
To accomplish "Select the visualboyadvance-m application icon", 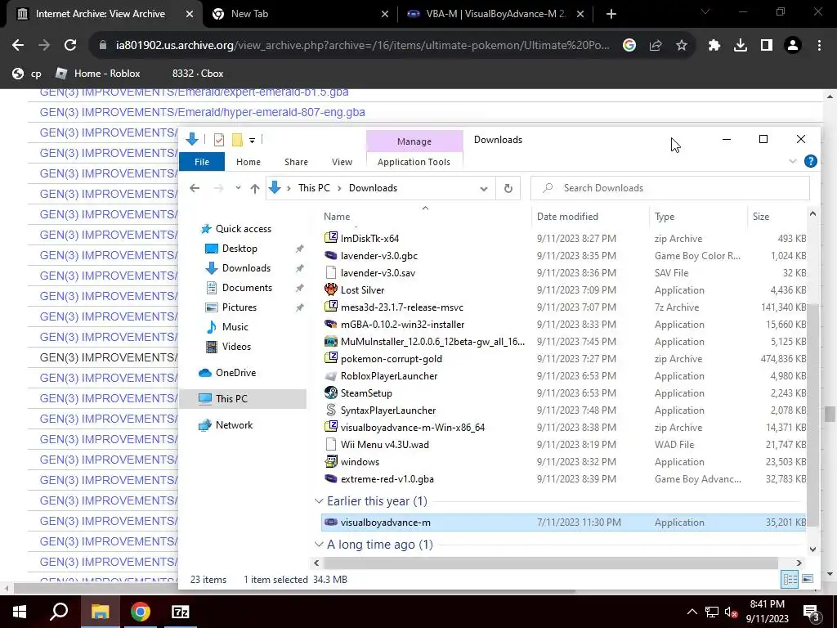I will (x=331, y=523).
